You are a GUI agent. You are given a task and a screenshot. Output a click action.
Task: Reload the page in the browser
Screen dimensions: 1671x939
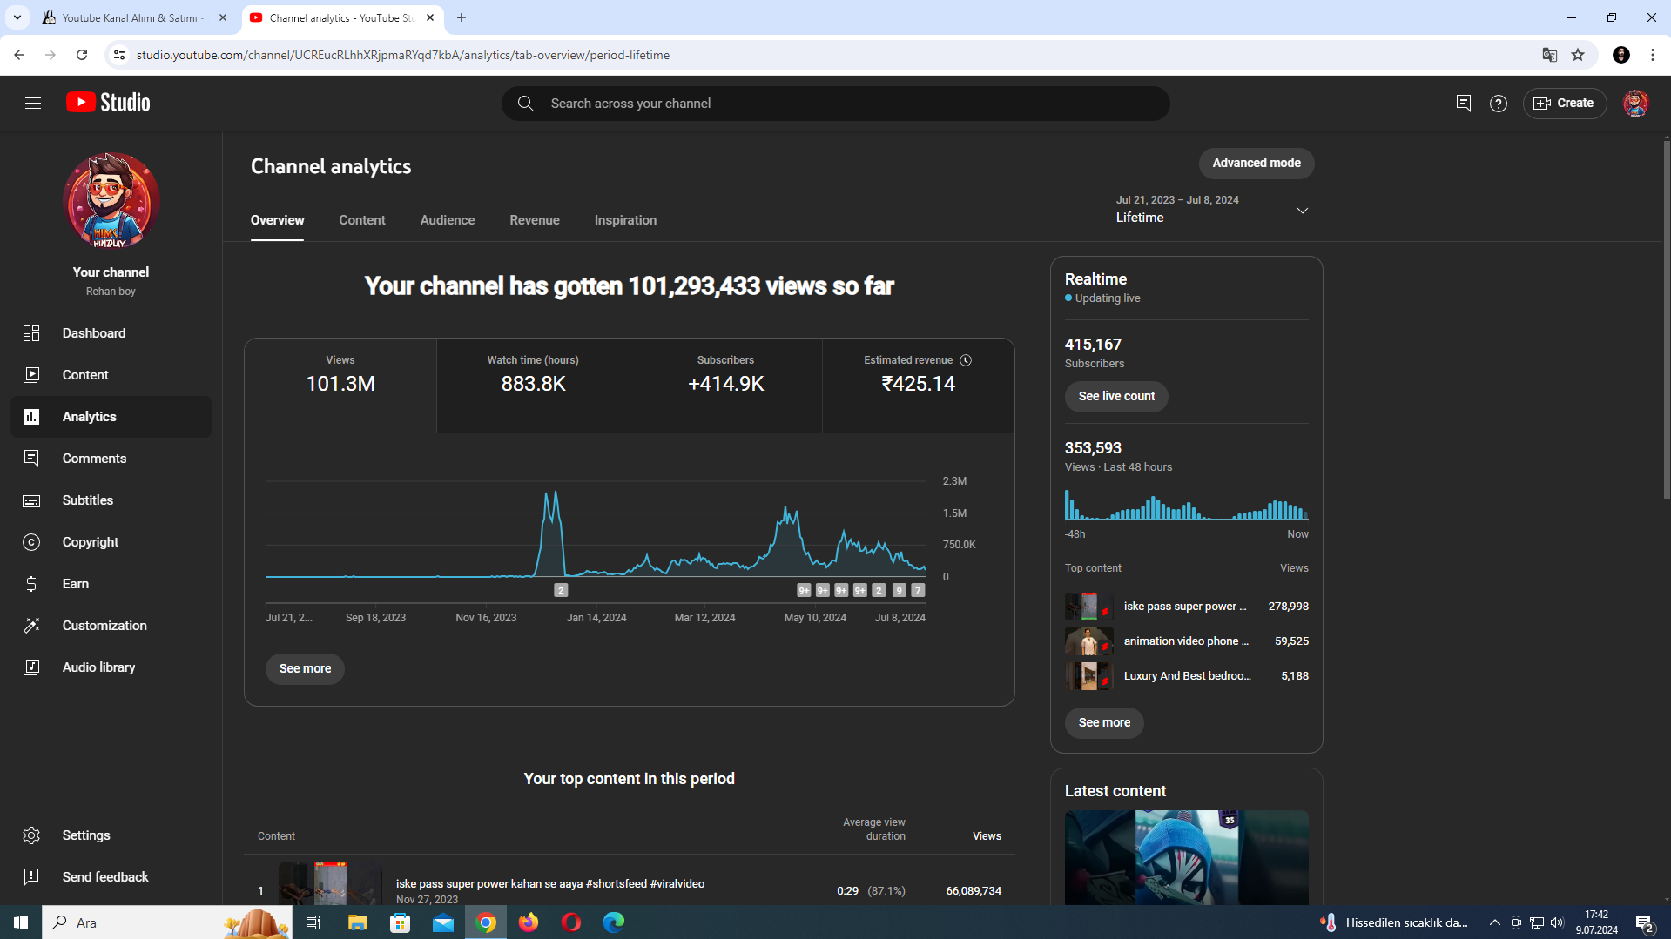coord(82,55)
